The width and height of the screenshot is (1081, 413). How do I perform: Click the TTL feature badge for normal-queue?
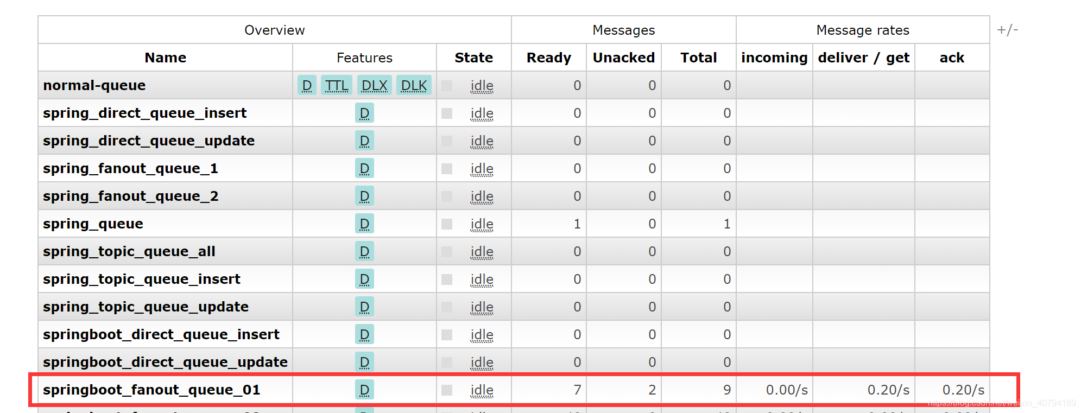[x=337, y=85]
